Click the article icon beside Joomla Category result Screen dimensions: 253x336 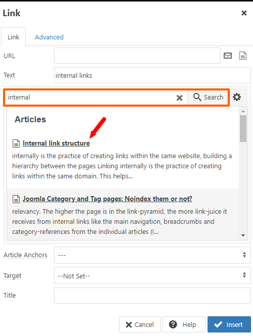(x=16, y=199)
